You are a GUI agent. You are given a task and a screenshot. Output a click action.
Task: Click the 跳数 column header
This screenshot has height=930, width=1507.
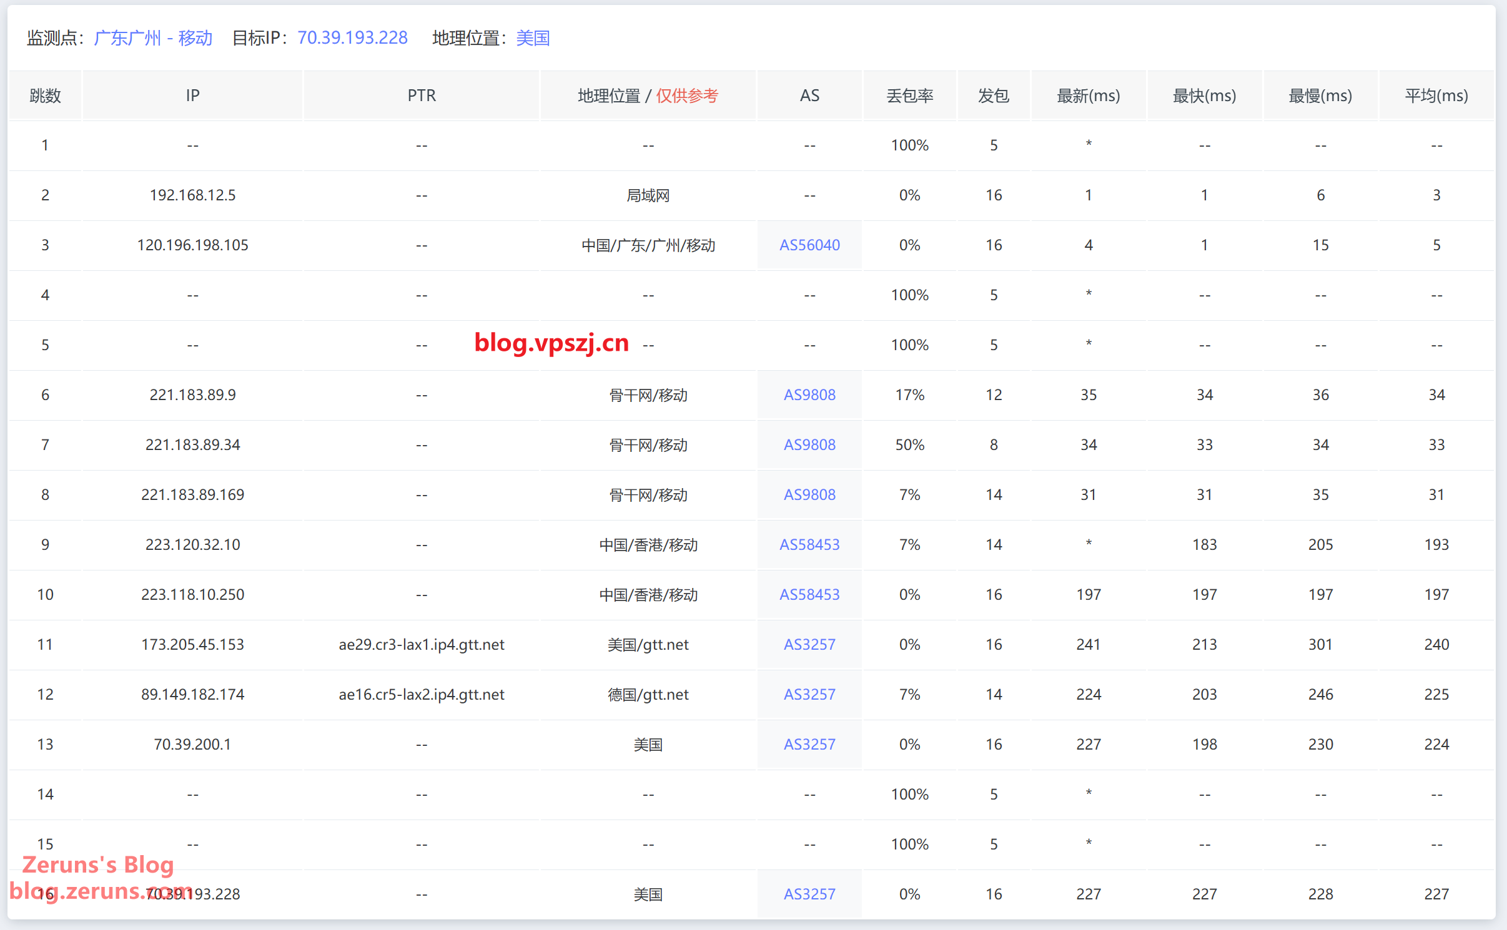(x=45, y=95)
